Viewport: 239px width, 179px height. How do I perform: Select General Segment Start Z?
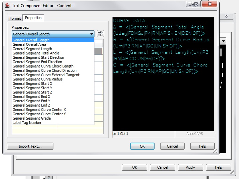[53, 92]
